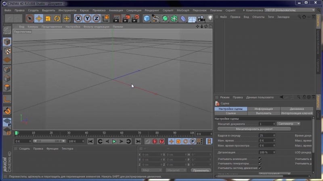Switch to Polygons mode in left sidebar
Screen dimensions: 323x181
click(7, 88)
